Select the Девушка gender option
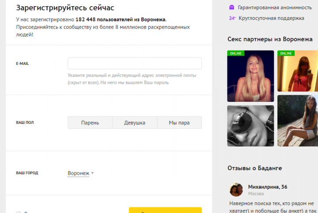This screenshot has width=318, height=213. (x=135, y=123)
